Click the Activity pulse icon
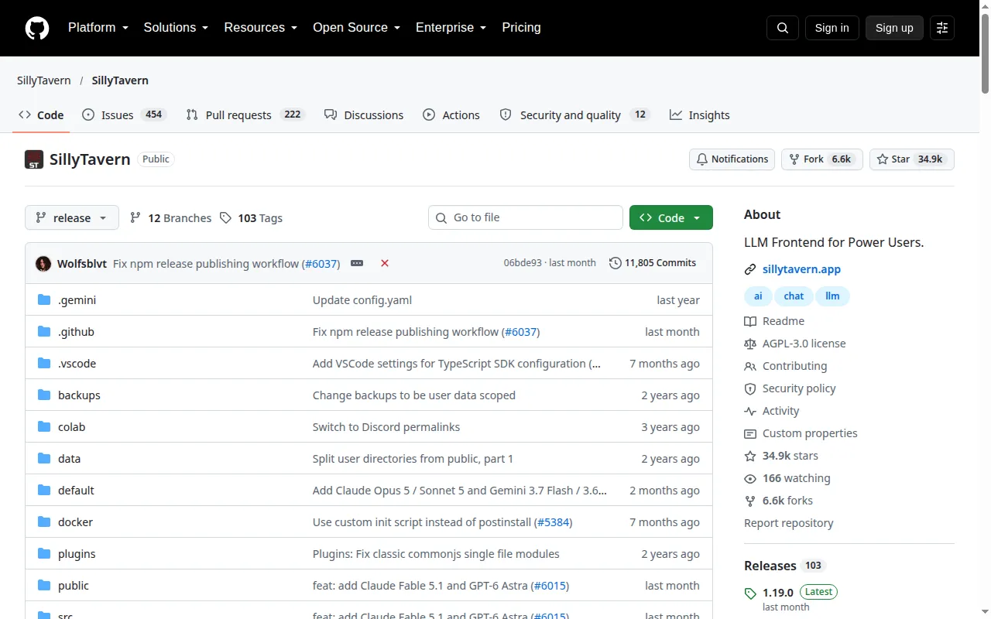This screenshot has height=619, width=991. click(x=750, y=411)
